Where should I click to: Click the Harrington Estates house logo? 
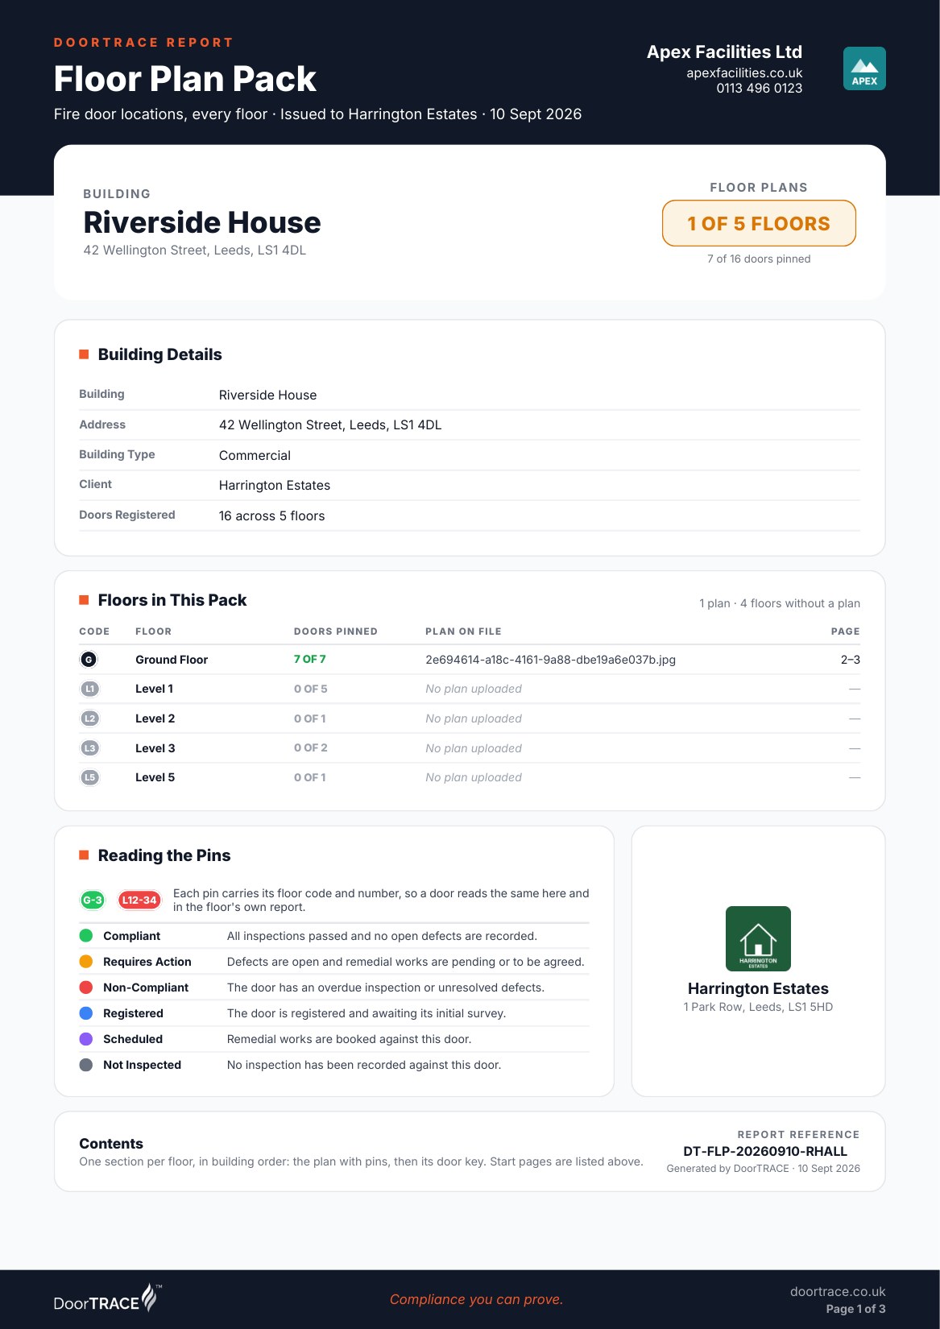pyautogui.click(x=758, y=938)
